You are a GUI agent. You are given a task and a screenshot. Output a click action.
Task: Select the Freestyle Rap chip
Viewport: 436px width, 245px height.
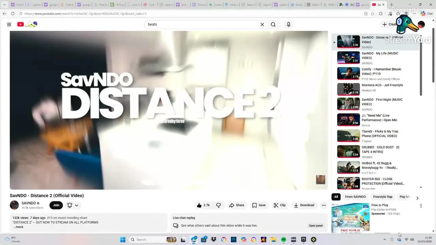click(383, 197)
